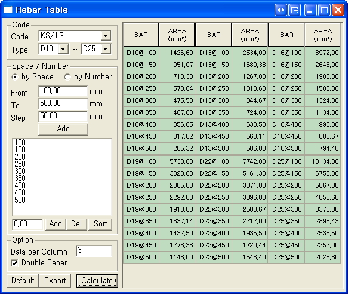Close the Rebar Table window
Image resolution: width=348 pixels, height=294 pixels.
pyautogui.click(x=338, y=10)
